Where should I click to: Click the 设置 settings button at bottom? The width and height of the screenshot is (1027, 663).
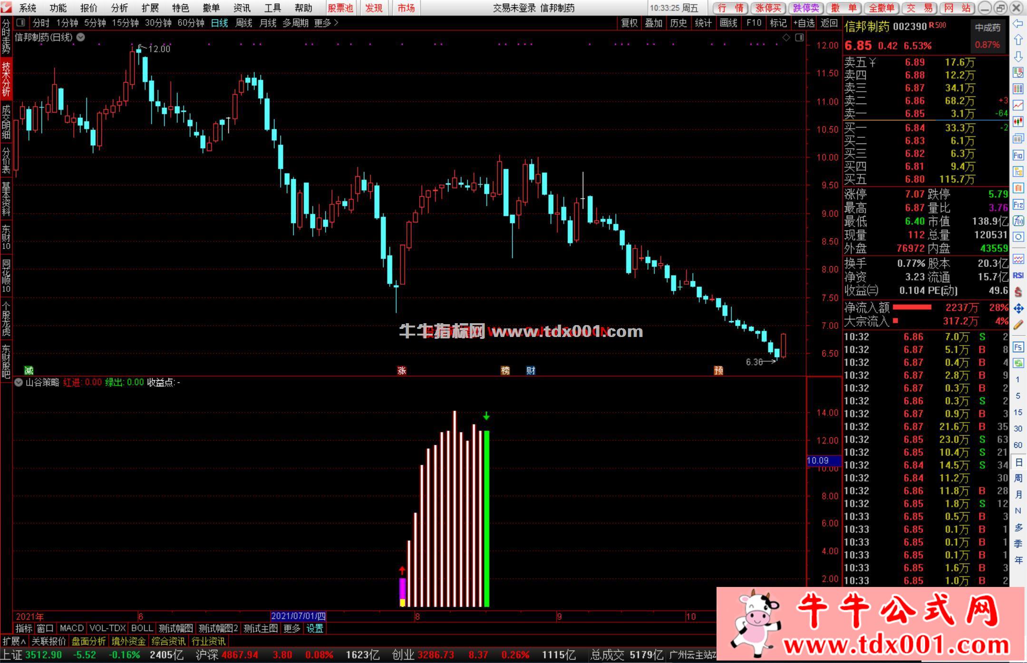click(x=315, y=628)
